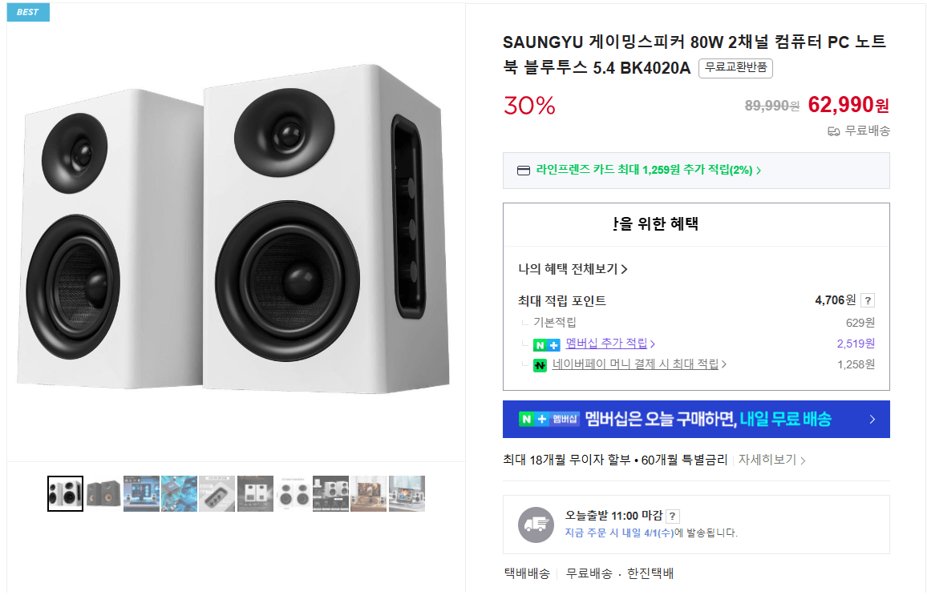Viewport: 927px width, 595px height.
Task: Open 네이버페이 머니 결제 시 최대 적립 link
Action: [x=639, y=364]
